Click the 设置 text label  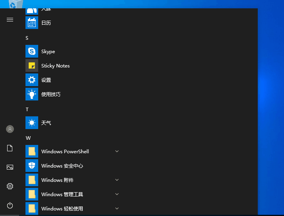click(46, 80)
